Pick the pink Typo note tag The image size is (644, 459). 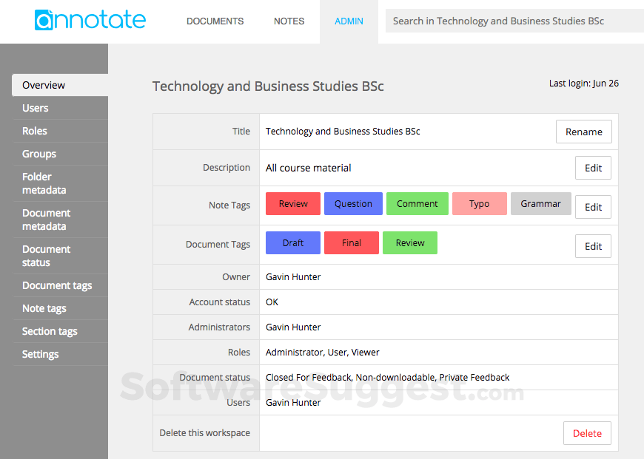[x=479, y=204]
